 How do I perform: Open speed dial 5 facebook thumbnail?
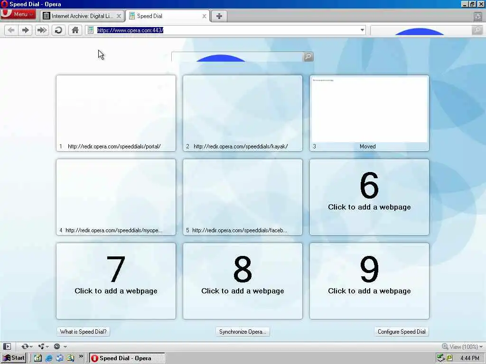(243, 197)
